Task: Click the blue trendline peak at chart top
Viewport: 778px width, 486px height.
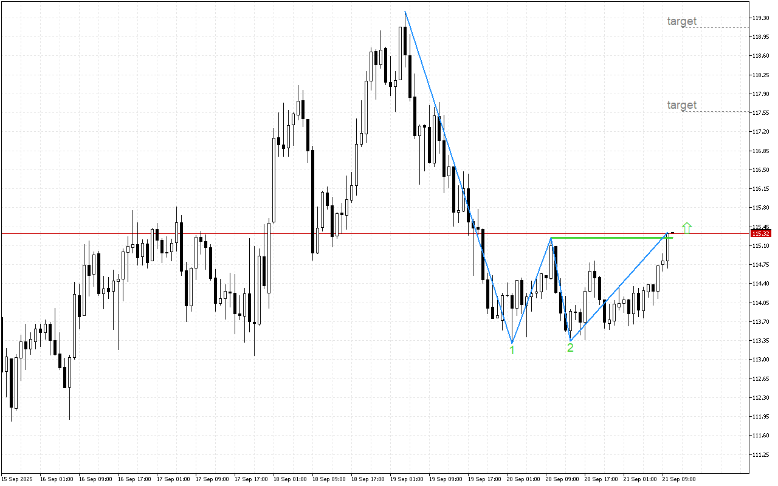Action: (405, 12)
